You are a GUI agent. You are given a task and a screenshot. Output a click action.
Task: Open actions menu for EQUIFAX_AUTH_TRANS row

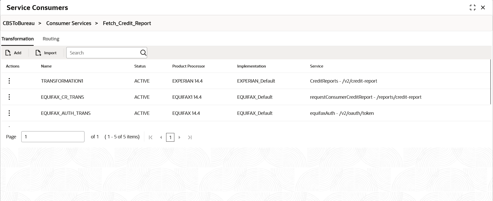(9, 113)
